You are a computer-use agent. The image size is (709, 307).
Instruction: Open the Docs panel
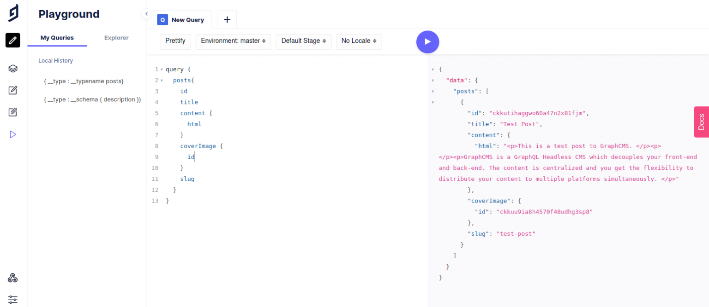(701, 122)
